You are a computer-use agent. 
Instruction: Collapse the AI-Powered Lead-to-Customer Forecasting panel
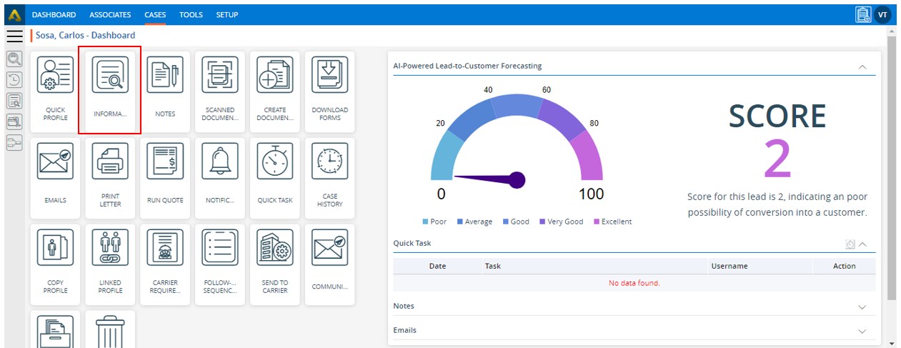pyautogui.click(x=862, y=66)
